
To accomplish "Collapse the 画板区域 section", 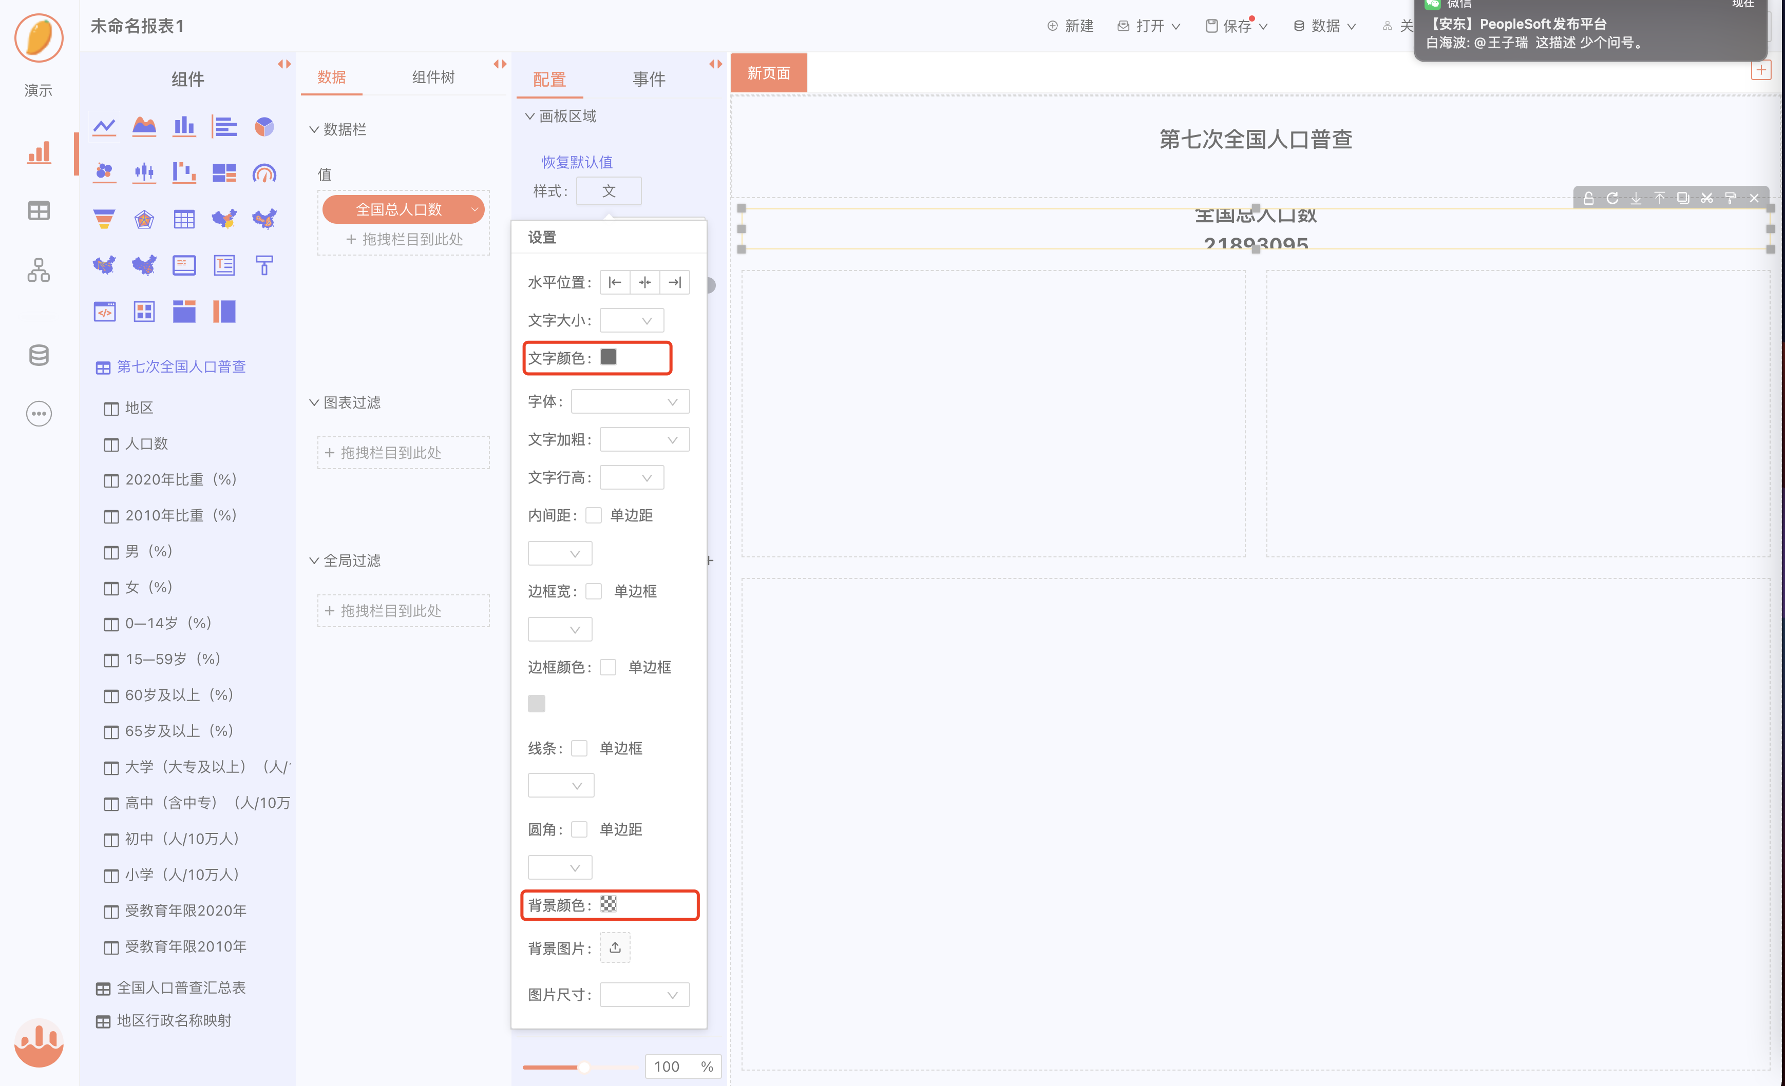I will click(529, 116).
